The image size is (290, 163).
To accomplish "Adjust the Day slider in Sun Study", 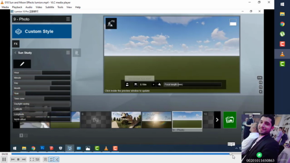I will (x=42, y=83).
